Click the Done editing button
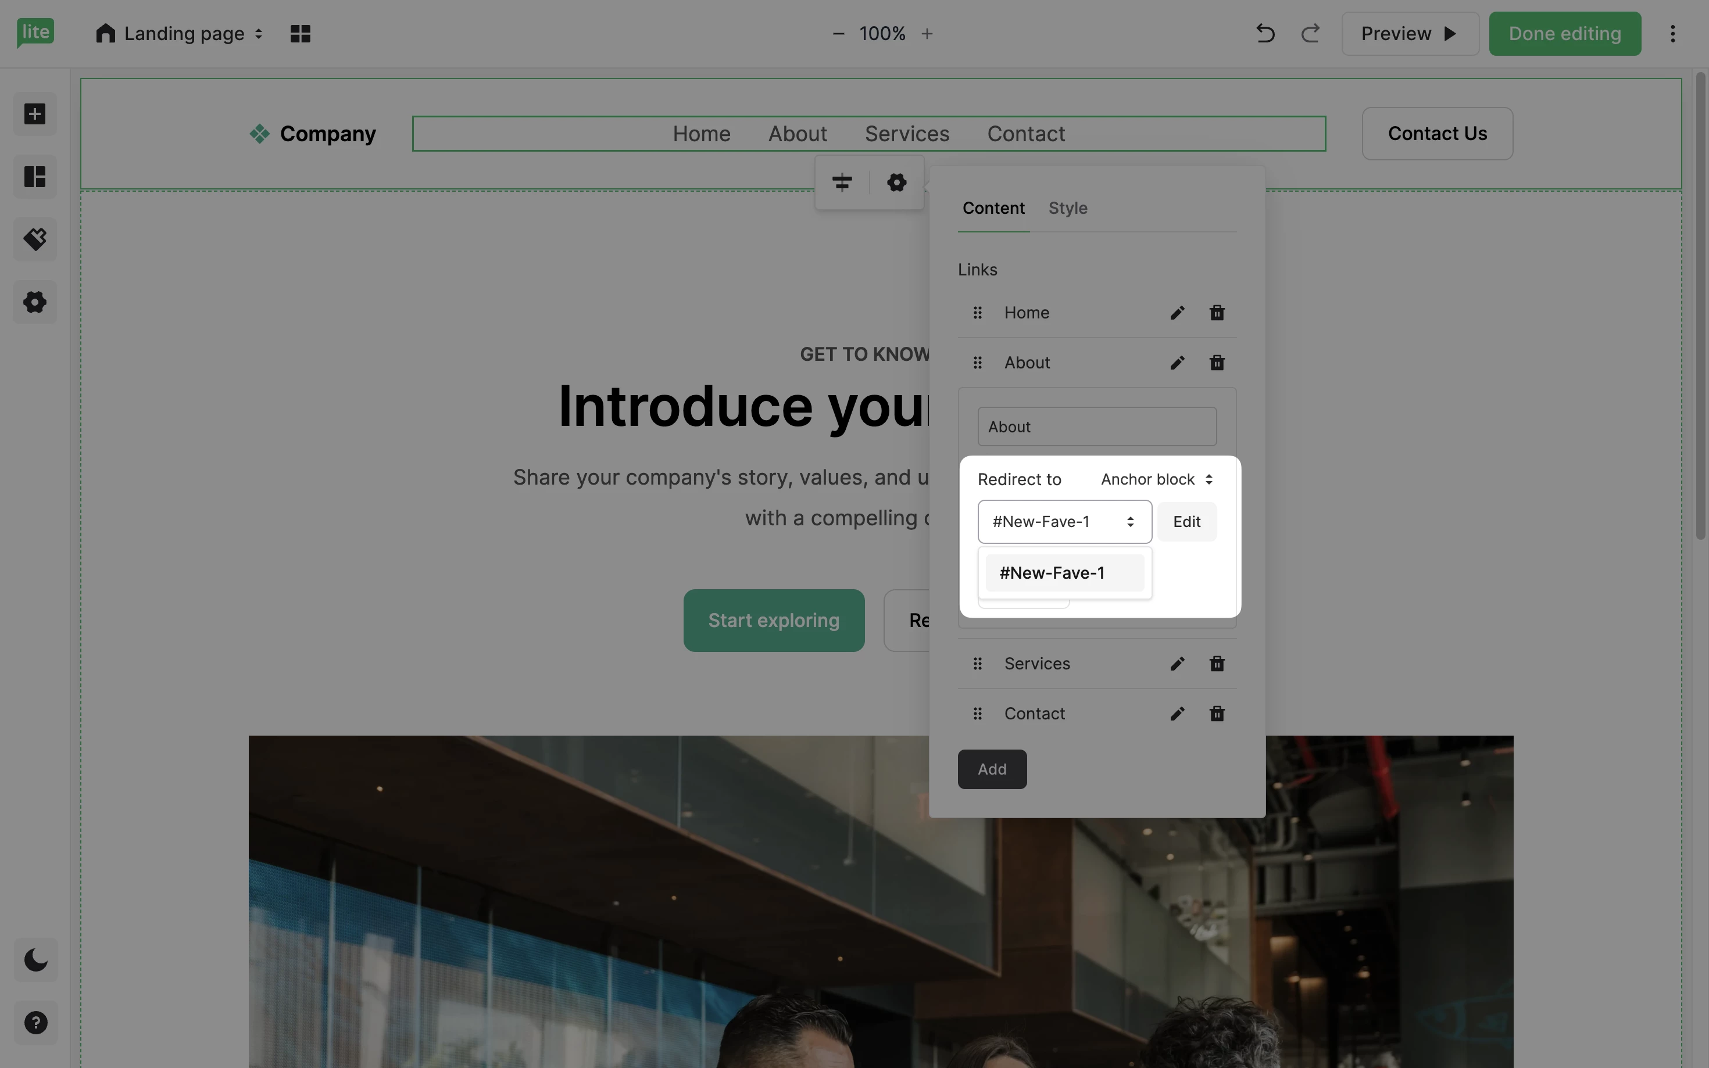Viewport: 1709px width, 1068px height. tap(1564, 33)
